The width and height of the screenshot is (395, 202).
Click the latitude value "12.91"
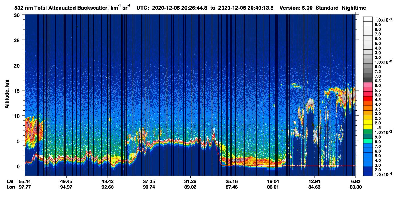pyautogui.click(x=314, y=181)
